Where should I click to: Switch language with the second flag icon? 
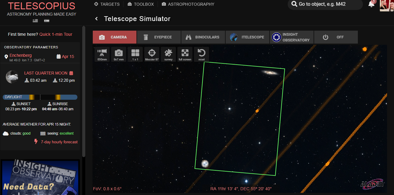point(46,21)
